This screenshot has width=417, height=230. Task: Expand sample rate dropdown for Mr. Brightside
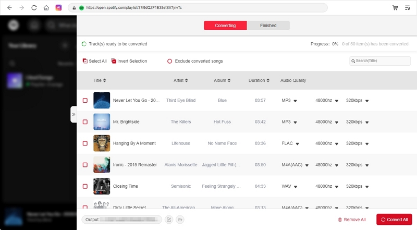pyautogui.click(x=337, y=122)
